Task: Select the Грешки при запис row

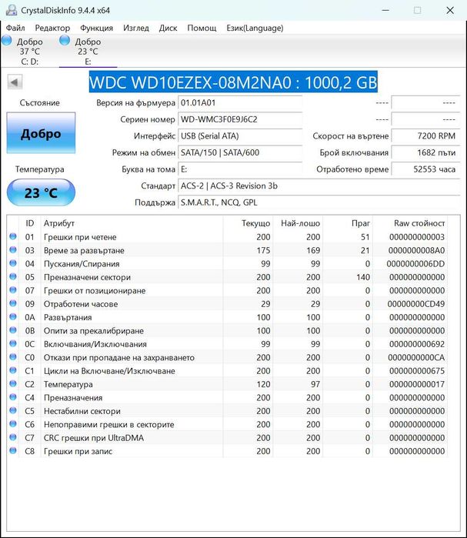Action: (x=228, y=451)
